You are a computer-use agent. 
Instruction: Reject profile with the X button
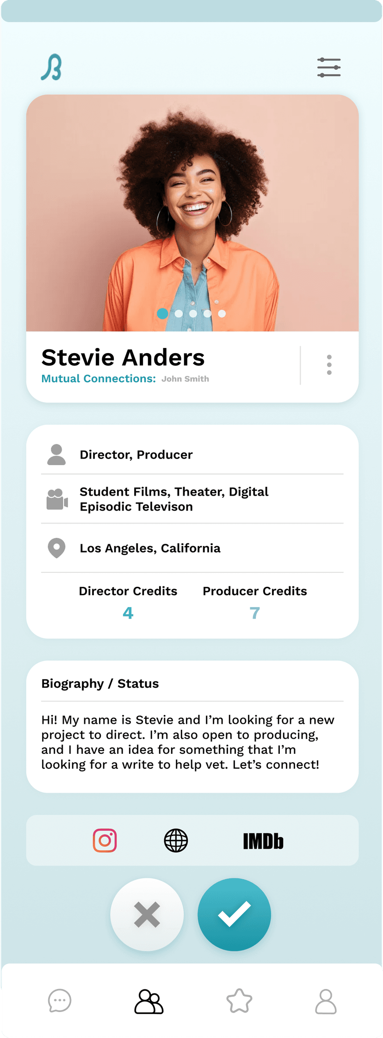tap(147, 914)
